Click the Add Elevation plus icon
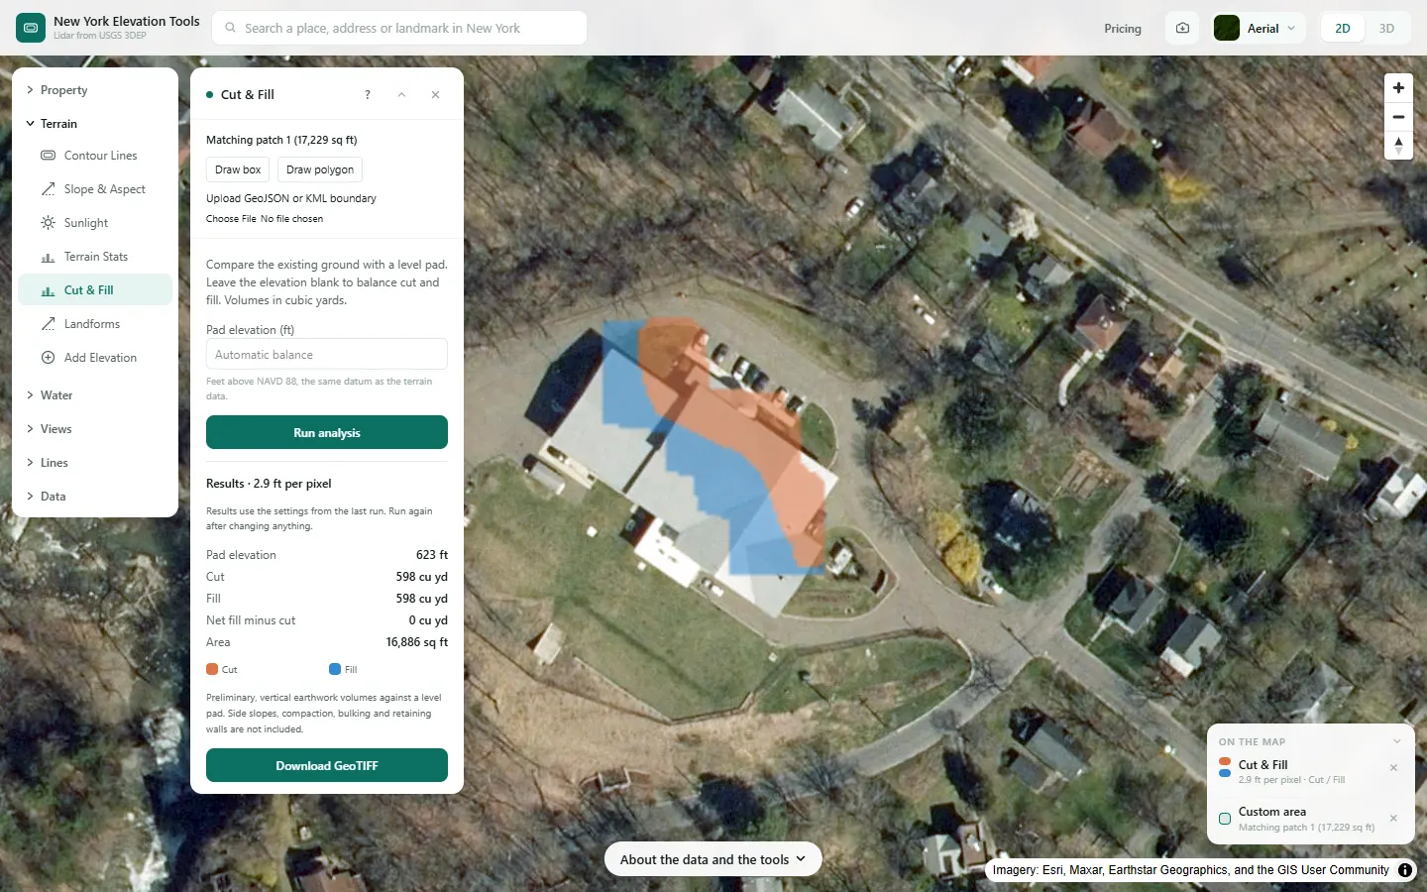This screenshot has width=1427, height=892. tap(48, 358)
